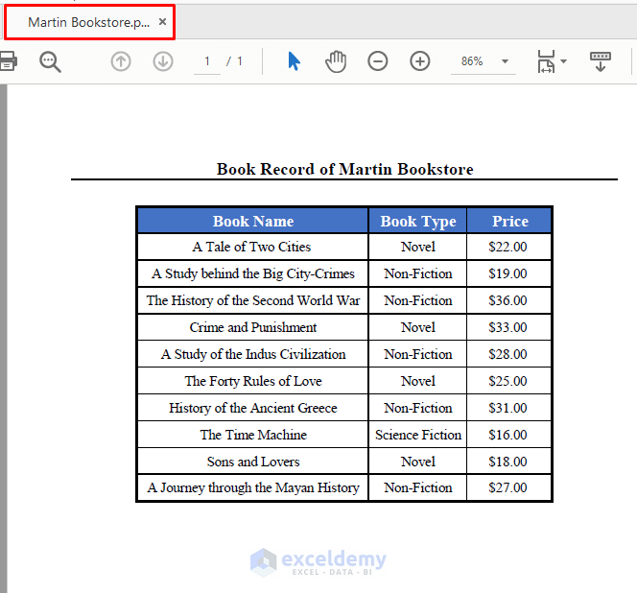Viewport: 637px width, 593px height.
Task: Open the Find text magnifier tool
Action: [50, 61]
